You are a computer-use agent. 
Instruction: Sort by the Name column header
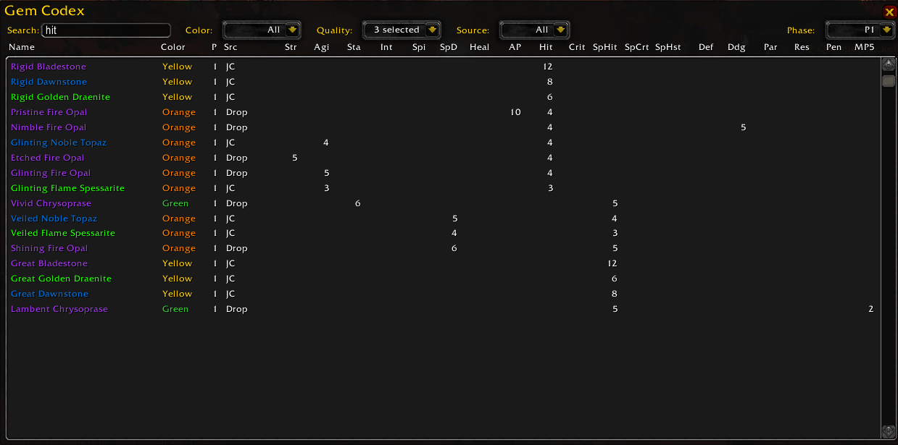22,47
